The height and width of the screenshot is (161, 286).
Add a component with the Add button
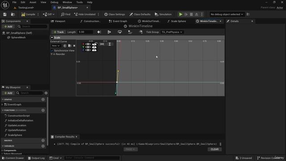pos(8,26)
